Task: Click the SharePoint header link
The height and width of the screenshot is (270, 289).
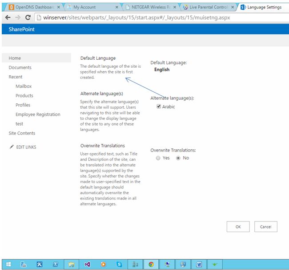Action: (22, 29)
